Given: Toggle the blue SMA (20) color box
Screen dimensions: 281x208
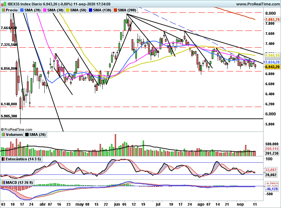Looking at the screenshot, I should pyautogui.click(x=22, y=10).
